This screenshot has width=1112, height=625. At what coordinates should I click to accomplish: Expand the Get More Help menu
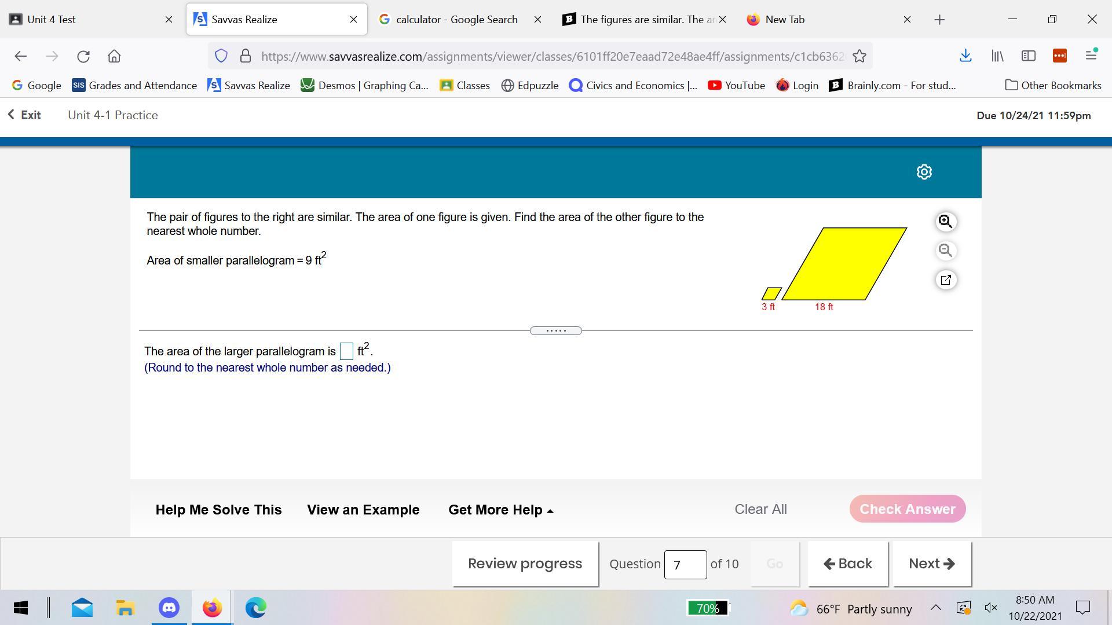click(x=500, y=510)
